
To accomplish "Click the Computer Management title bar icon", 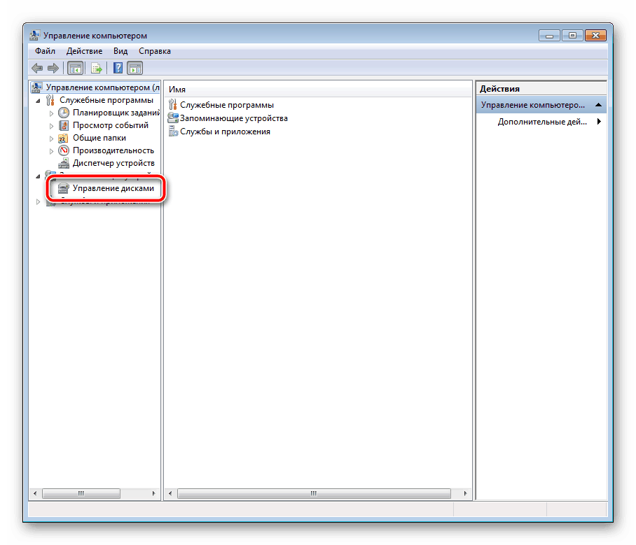I will click(x=35, y=35).
